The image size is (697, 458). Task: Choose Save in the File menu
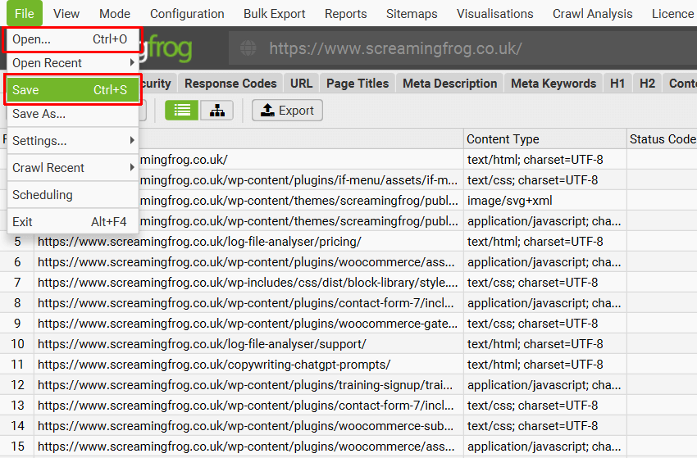pyautogui.click(x=73, y=90)
